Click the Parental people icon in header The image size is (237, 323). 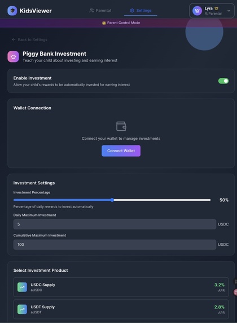click(x=91, y=11)
